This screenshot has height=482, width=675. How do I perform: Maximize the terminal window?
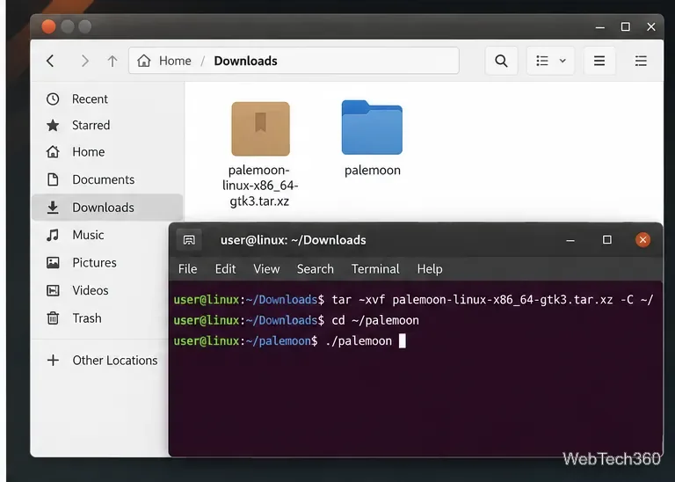[x=607, y=239]
